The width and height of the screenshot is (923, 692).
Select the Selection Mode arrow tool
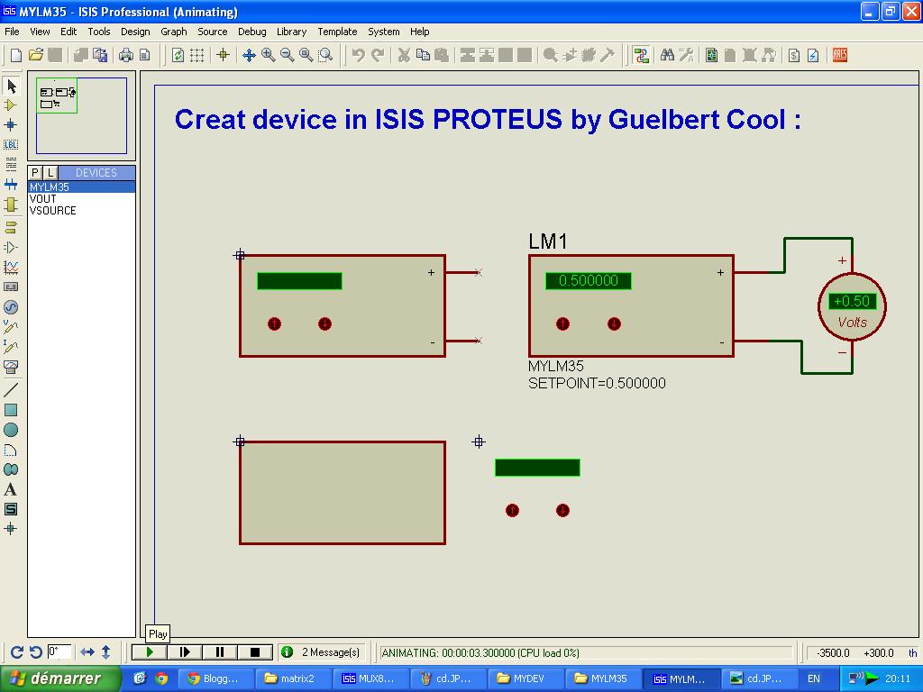pos(11,86)
